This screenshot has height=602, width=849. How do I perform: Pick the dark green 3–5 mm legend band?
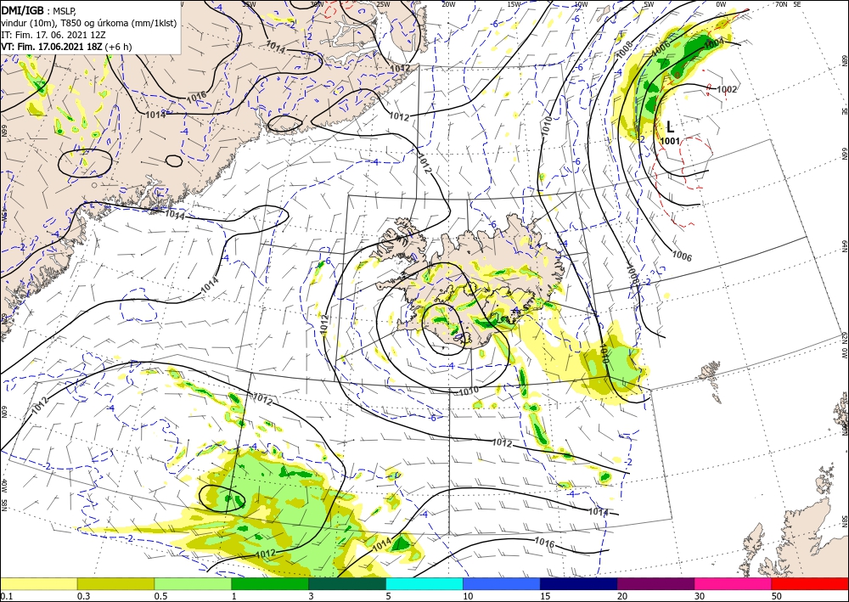[x=347, y=583]
